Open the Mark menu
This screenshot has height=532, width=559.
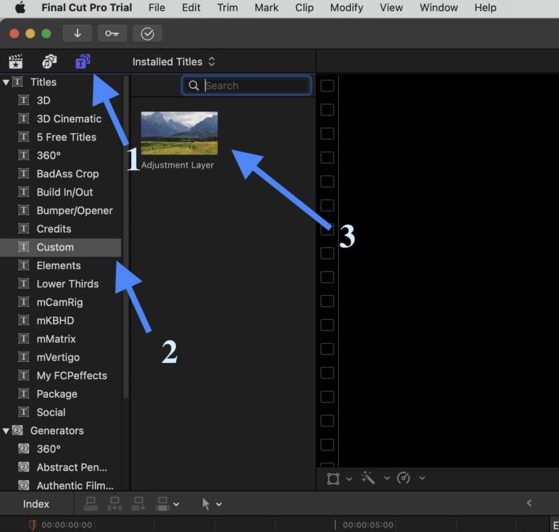point(267,7)
